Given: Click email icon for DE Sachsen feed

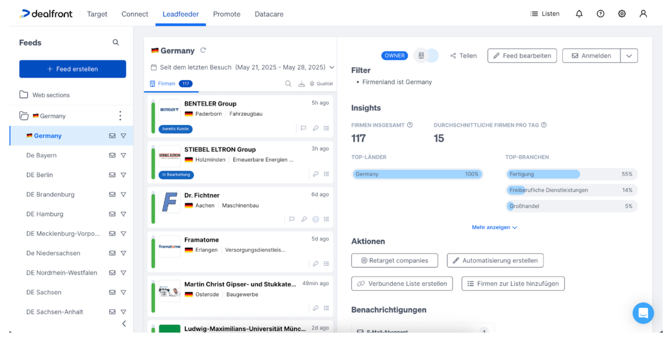Looking at the screenshot, I should (112, 292).
